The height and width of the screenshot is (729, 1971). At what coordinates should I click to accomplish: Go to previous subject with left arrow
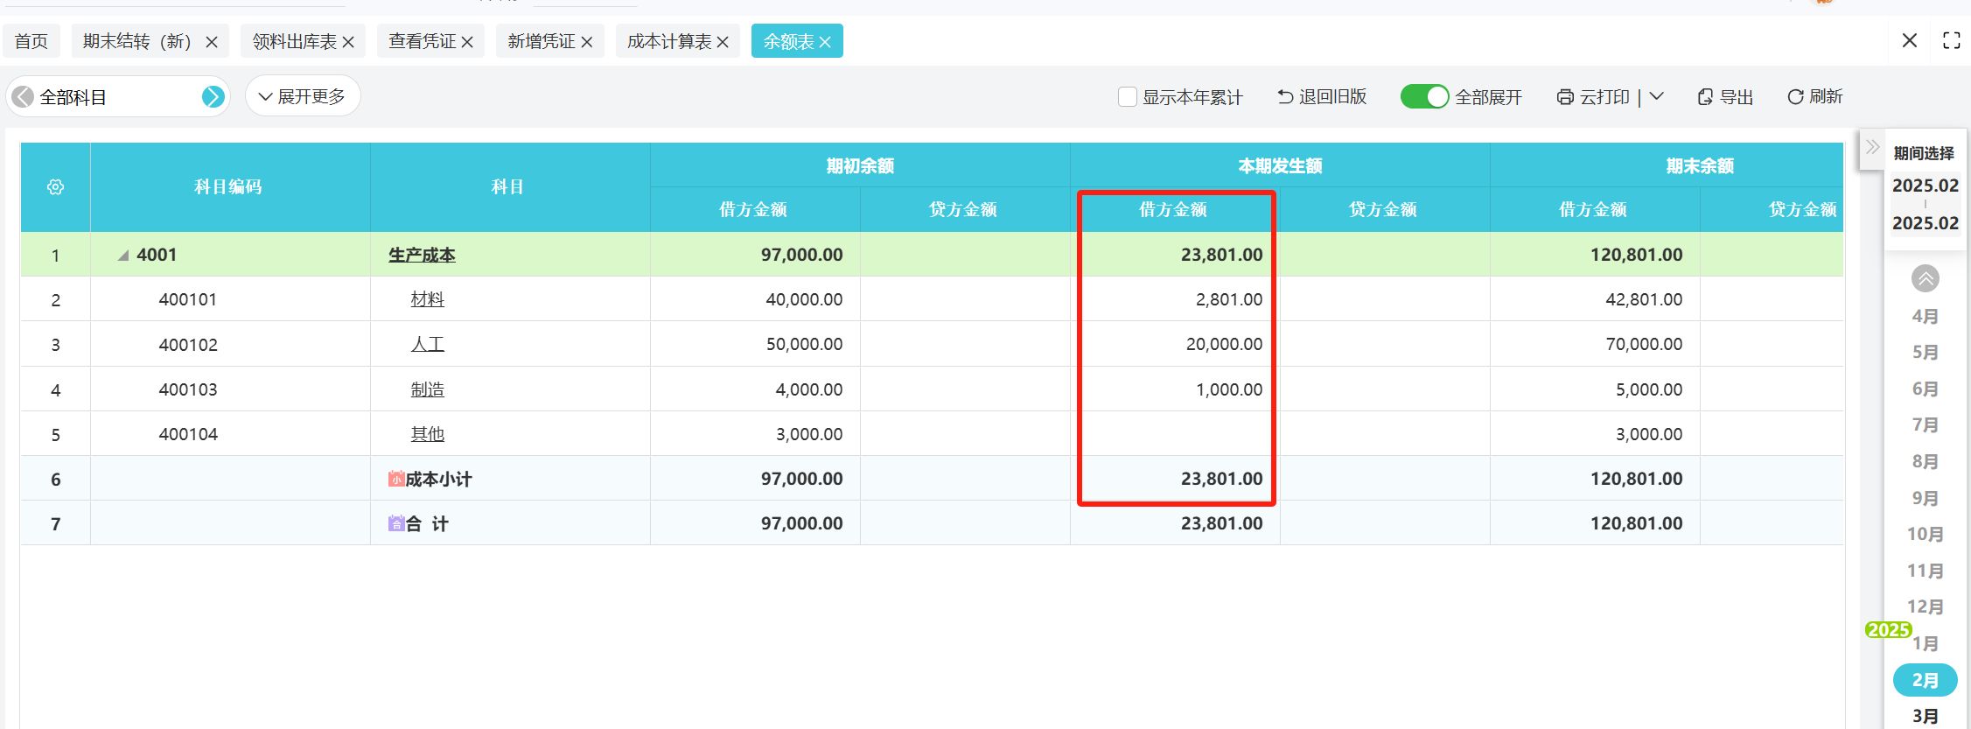click(24, 97)
